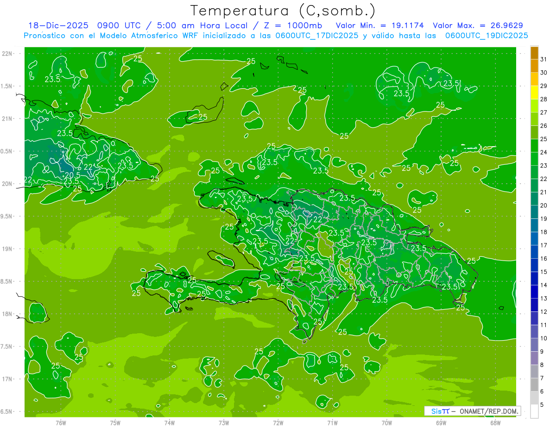Click the legend value 31

tap(544, 59)
